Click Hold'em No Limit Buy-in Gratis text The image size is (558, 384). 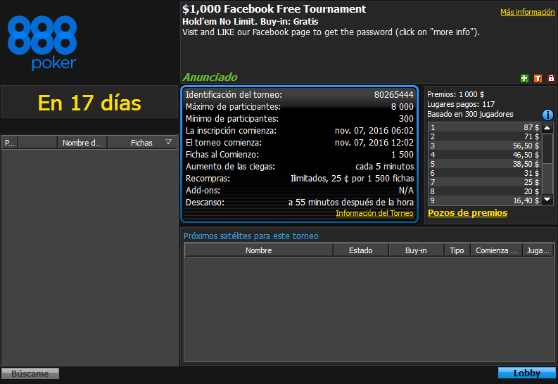251,22
